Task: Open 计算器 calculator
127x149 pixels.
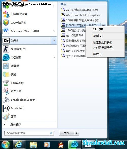Action: click(29, 66)
